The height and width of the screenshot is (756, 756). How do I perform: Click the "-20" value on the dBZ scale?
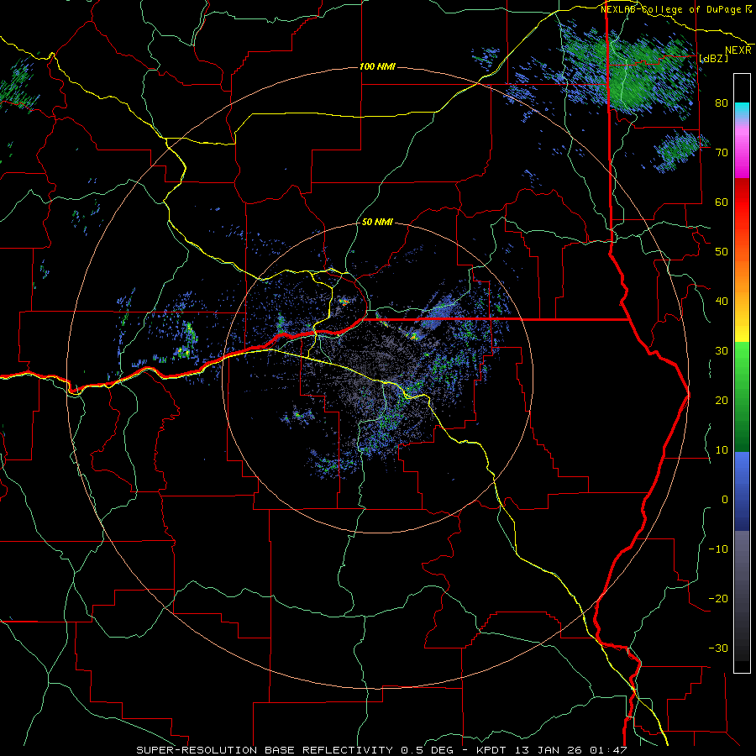(x=718, y=599)
